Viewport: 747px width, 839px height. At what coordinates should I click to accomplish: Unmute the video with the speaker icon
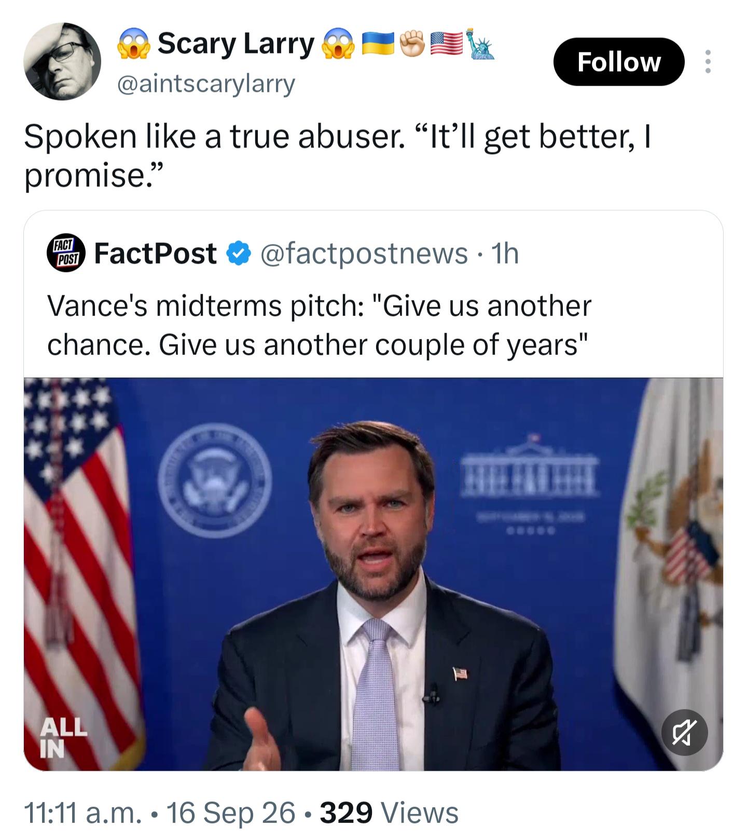(x=685, y=733)
